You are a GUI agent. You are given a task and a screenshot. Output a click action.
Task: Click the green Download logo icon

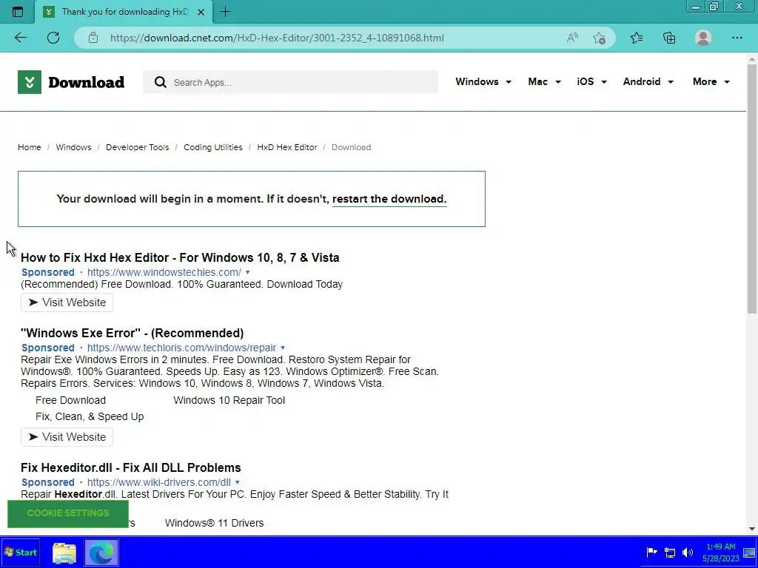pos(30,82)
